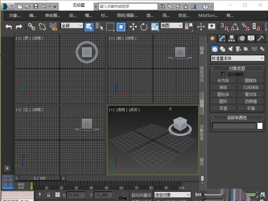Select the Geometry category sphere icon
Screen dimensions: 268x201
pyautogui.click(x=214, y=49)
